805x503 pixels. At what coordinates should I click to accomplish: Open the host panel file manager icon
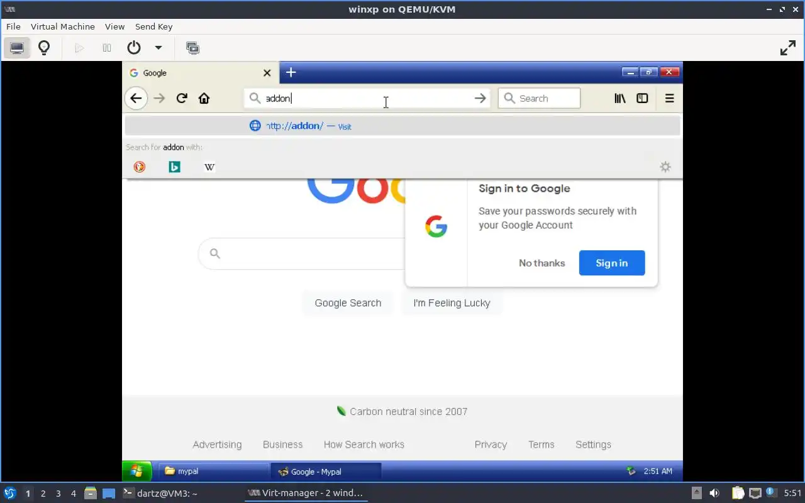(91, 494)
